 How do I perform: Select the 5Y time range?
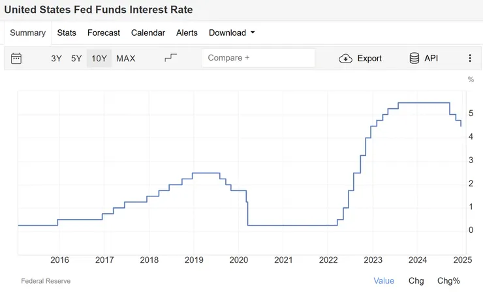76,59
